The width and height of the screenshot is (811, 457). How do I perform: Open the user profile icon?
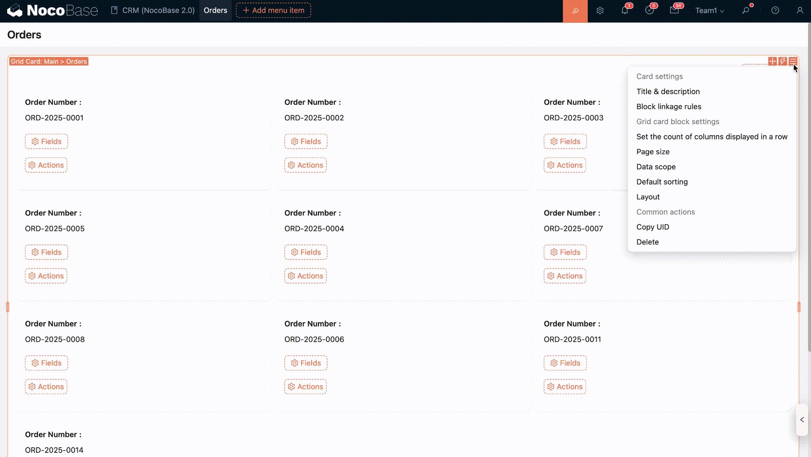pos(800,11)
